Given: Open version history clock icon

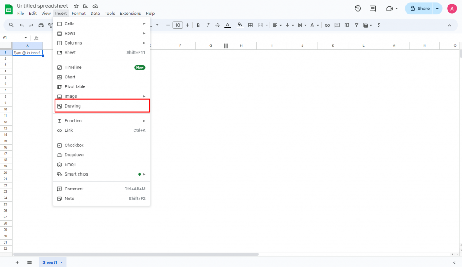Looking at the screenshot, I should tap(358, 9).
